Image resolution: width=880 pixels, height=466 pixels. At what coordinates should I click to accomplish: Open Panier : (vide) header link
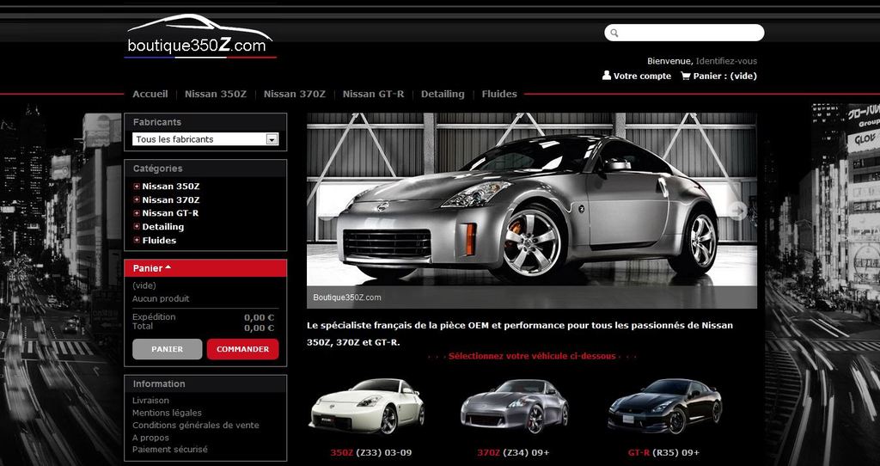[x=725, y=76]
